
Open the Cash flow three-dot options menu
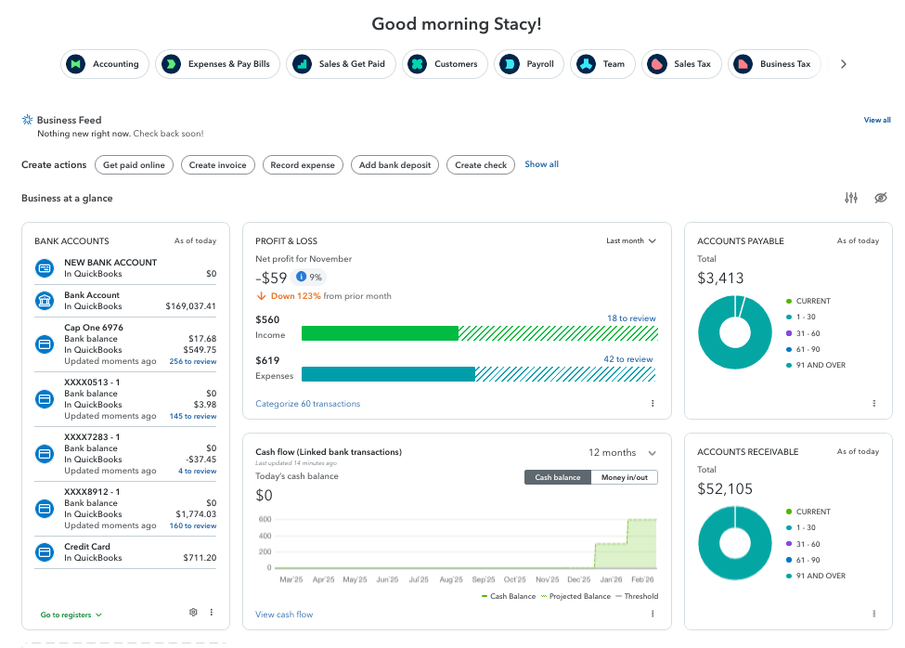pyautogui.click(x=653, y=614)
